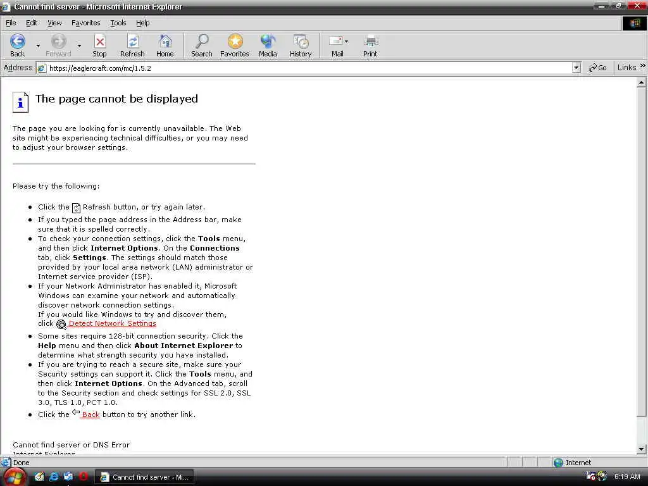Click the Windows Start orb
Viewport: 648px width, 486px height.
14,477
